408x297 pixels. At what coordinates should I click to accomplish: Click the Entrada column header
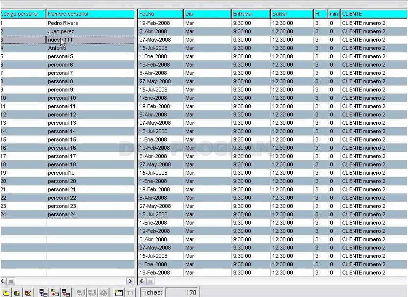[251, 14]
